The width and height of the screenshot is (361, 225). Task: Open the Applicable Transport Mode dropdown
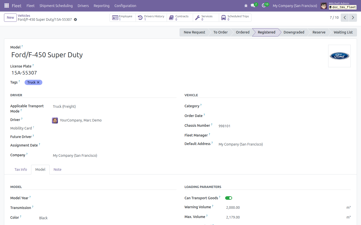point(115,106)
